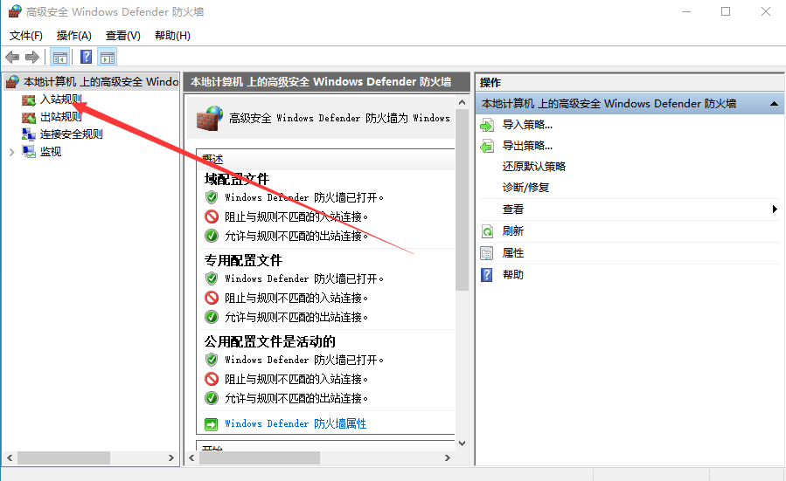Screen dimensions: 786x481
Task: Click the green shield icon under 域配置文件
Action: coord(212,197)
